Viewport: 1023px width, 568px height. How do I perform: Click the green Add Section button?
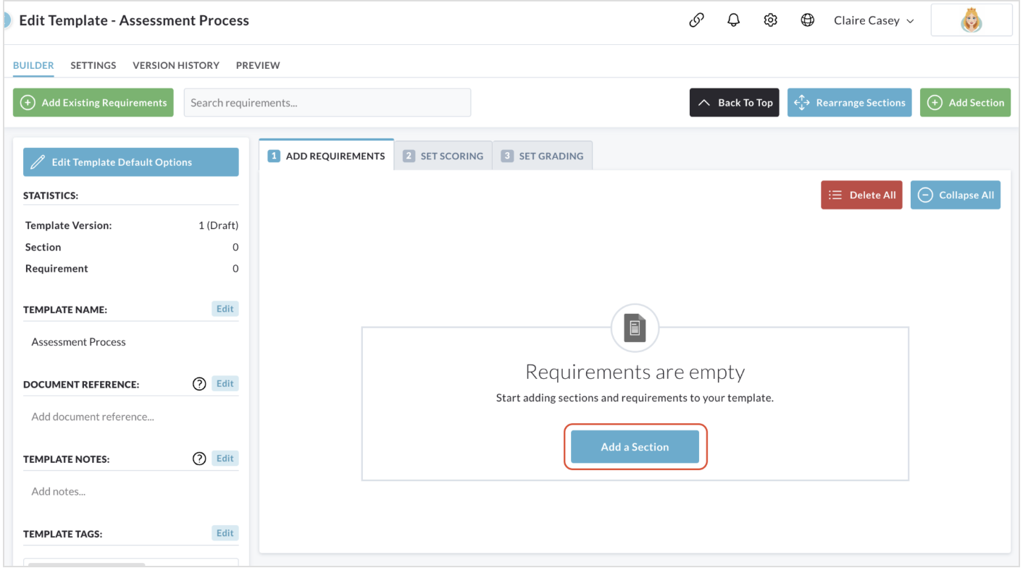[x=965, y=103]
